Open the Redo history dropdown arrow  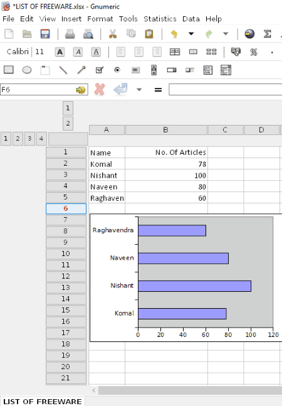point(226,34)
